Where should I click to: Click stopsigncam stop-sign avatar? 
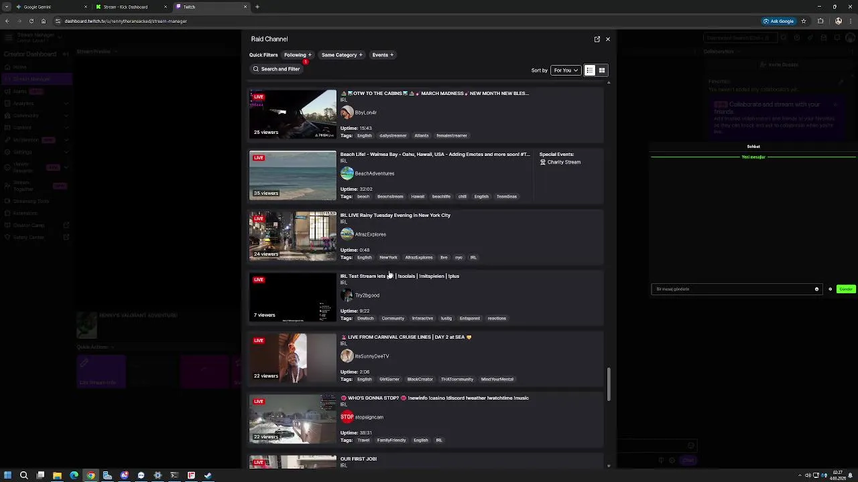tap(347, 417)
